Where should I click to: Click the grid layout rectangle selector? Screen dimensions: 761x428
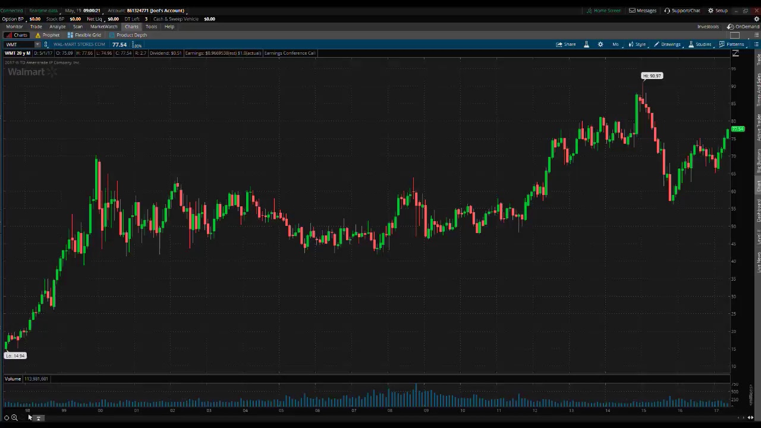point(735,35)
